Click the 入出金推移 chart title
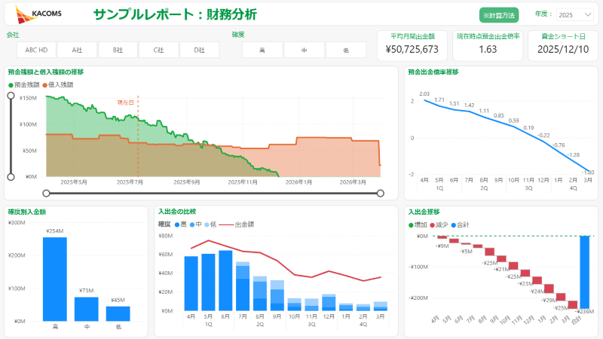The width and height of the screenshot is (603, 339). click(424, 212)
